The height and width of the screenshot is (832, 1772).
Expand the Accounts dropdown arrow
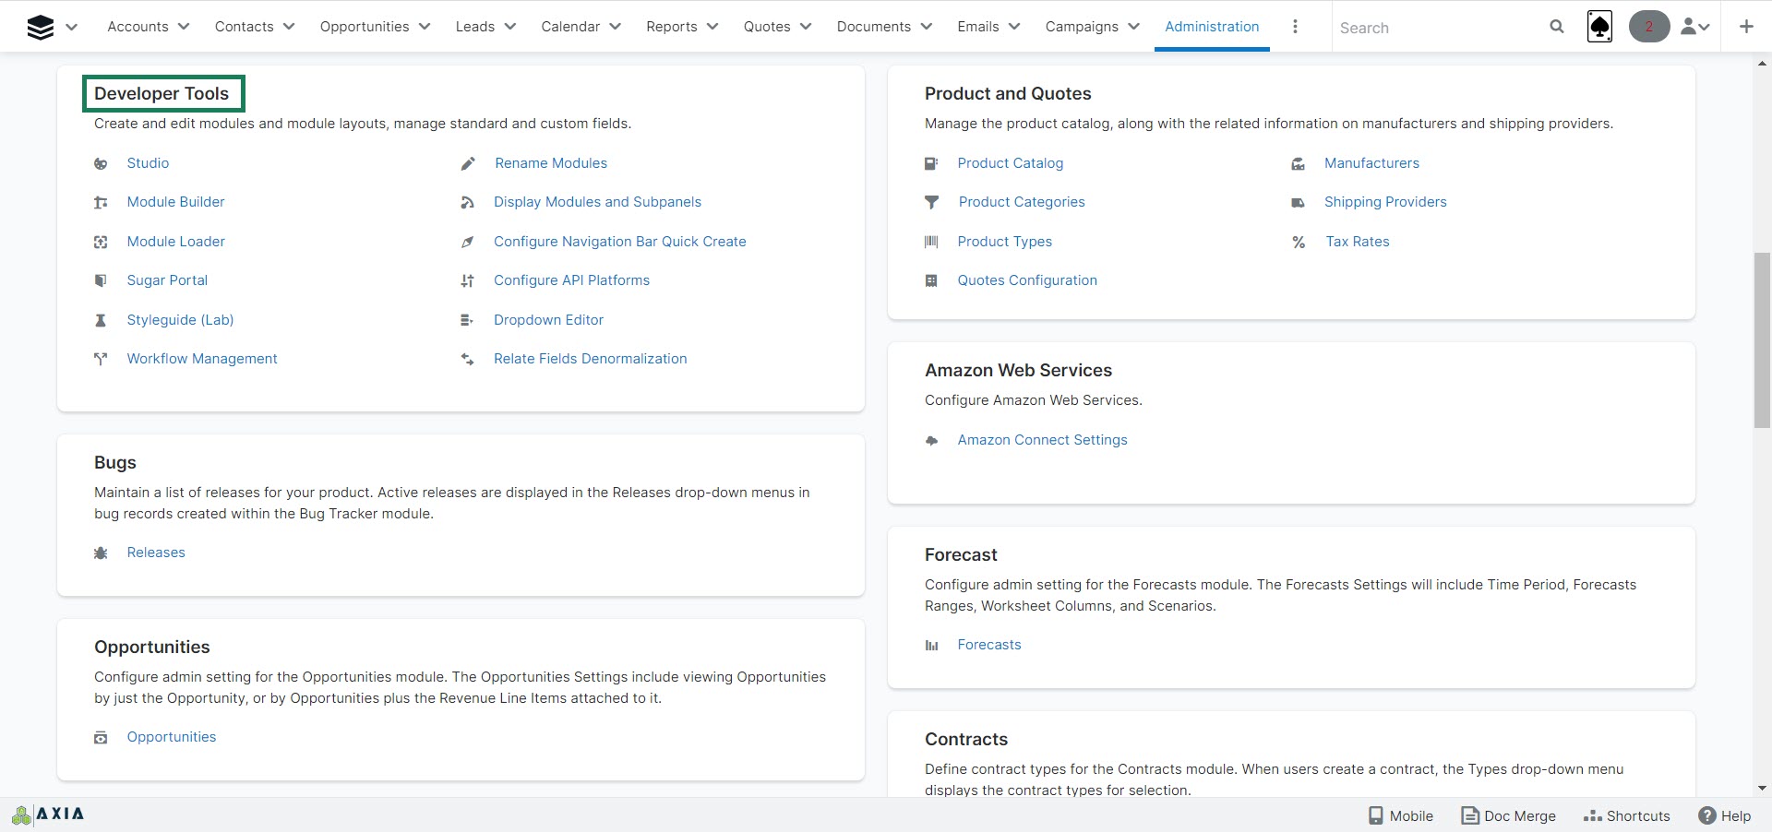click(x=184, y=27)
